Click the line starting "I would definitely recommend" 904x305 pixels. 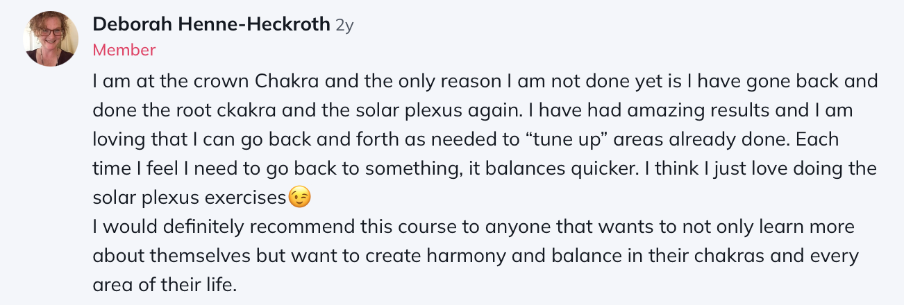point(472,227)
